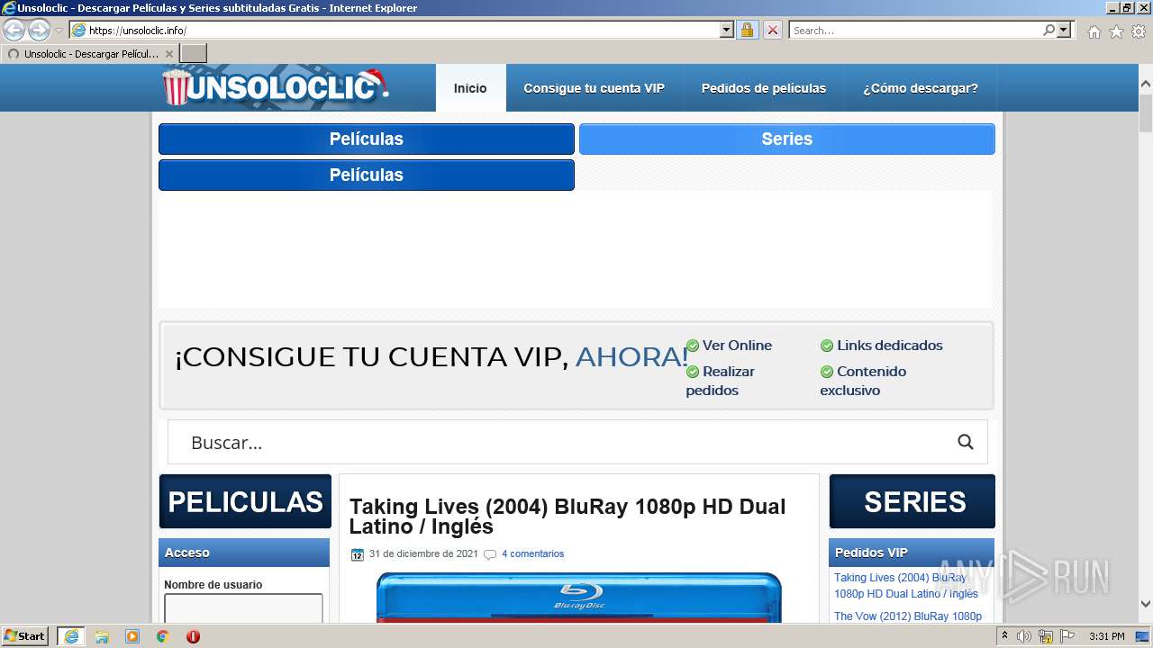Open the SERIES sidebar banner
The width and height of the screenshot is (1153, 648).
click(912, 501)
